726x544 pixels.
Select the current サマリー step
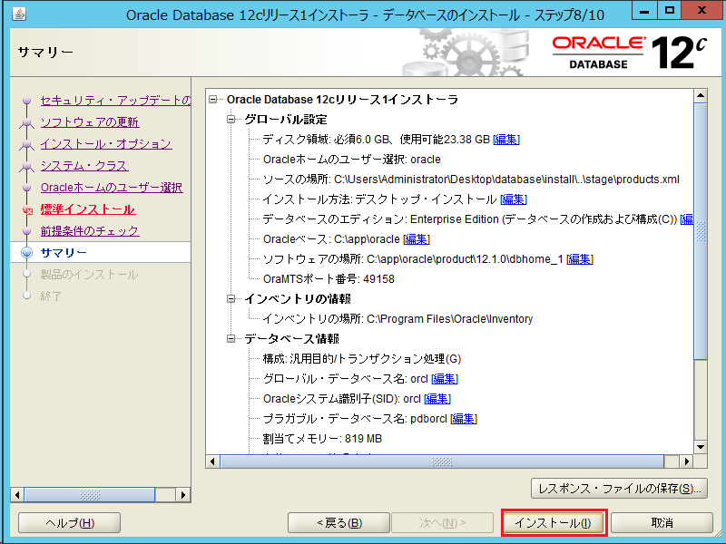point(64,253)
